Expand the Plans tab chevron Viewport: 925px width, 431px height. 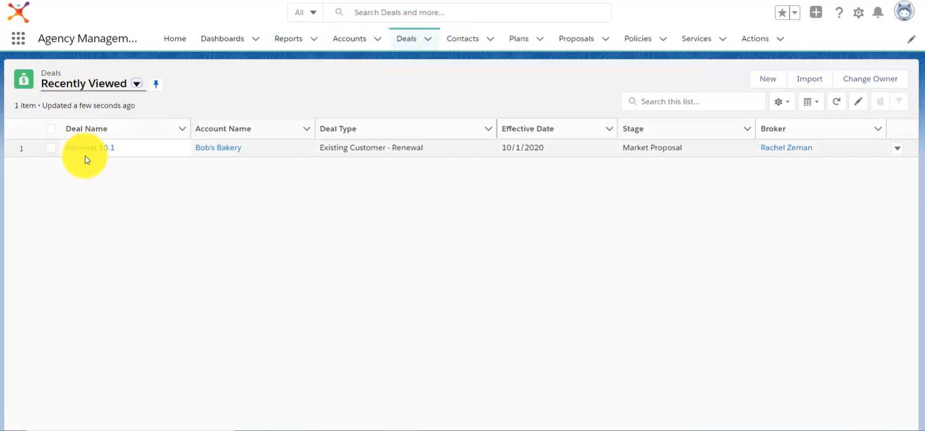point(540,38)
